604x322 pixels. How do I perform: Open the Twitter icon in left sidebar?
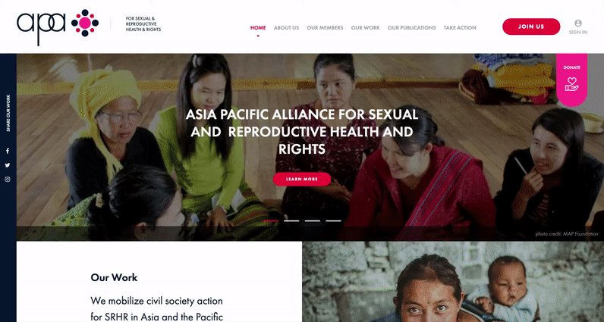pos(8,165)
